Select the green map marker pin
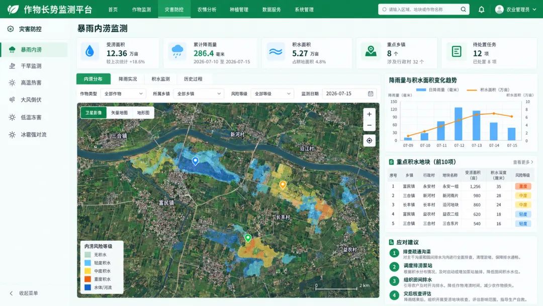Screen dimensions: 543x306 coord(248,238)
